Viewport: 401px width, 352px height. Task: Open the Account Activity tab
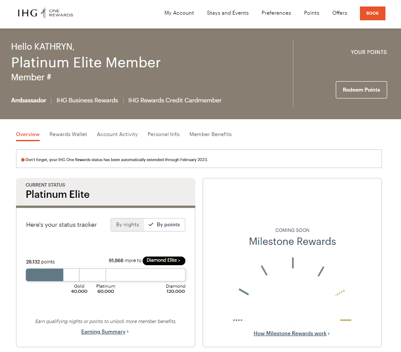click(x=117, y=134)
